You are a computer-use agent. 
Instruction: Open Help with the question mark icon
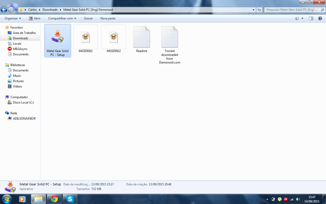pos(320,18)
